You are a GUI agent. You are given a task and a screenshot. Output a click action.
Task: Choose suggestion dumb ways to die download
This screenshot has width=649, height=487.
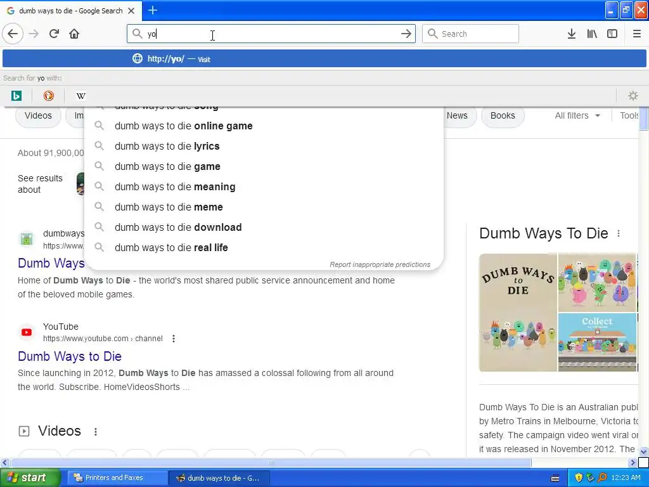coord(264,228)
